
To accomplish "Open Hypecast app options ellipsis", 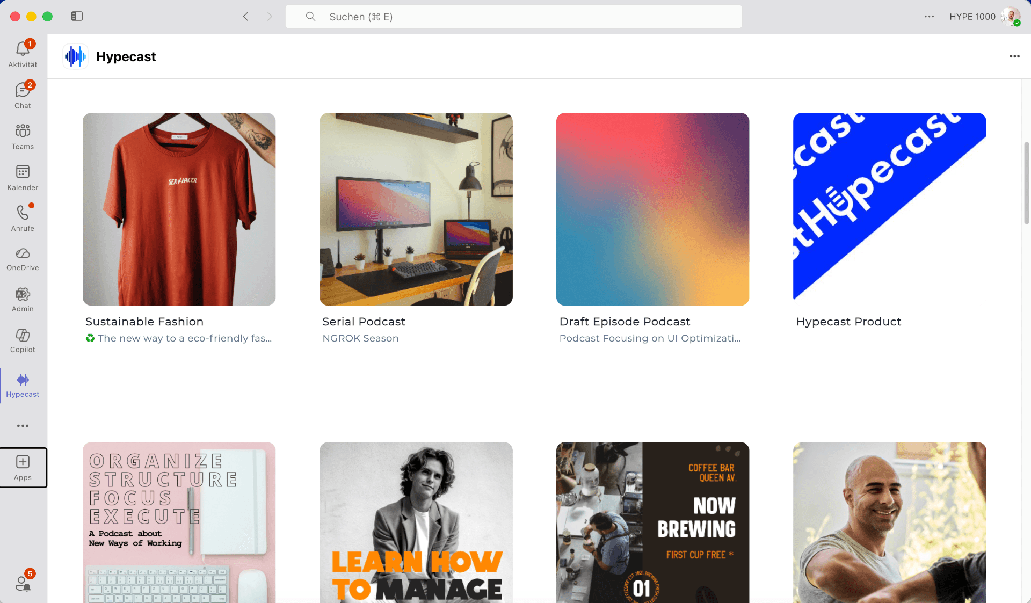I will (1014, 56).
